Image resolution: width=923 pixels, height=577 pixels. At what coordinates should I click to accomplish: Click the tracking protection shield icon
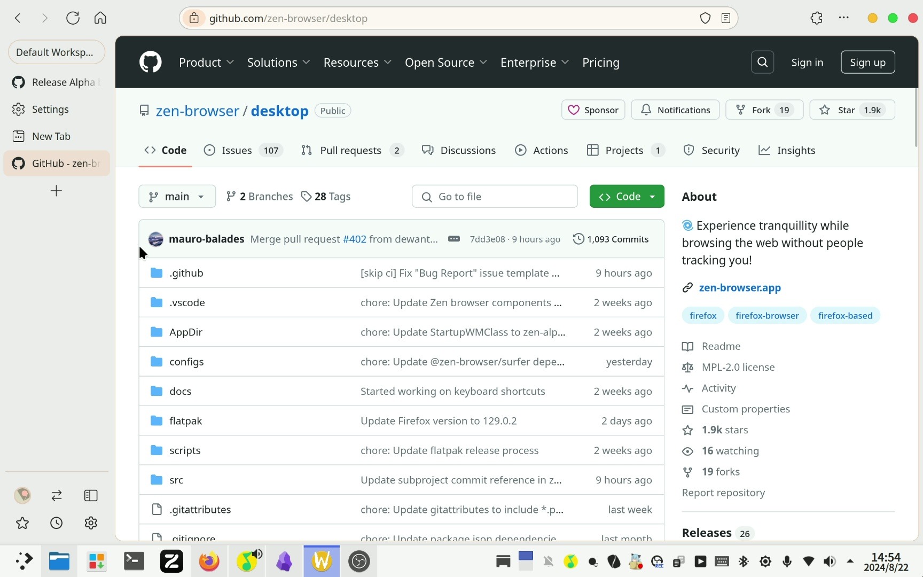click(705, 18)
